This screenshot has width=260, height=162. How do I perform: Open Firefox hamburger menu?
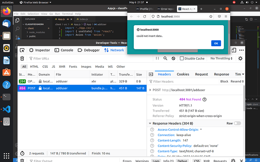(226, 17)
